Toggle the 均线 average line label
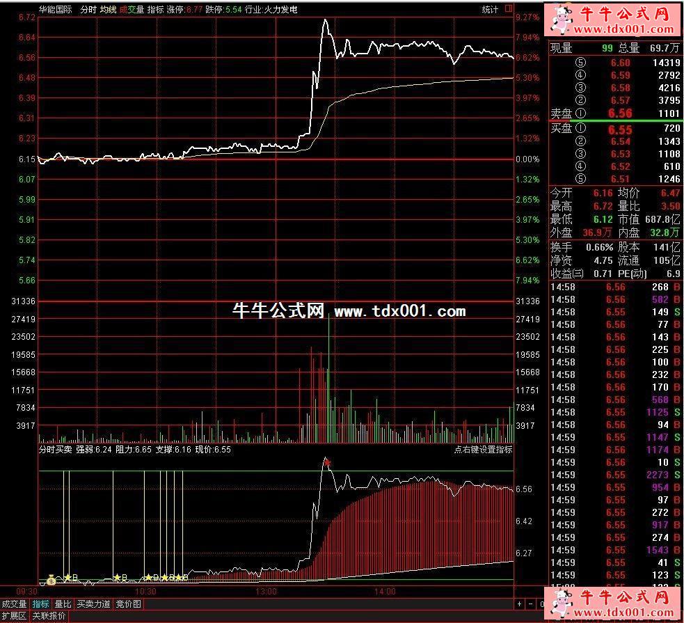This screenshot has width=684, height=623. pos(108,10)
